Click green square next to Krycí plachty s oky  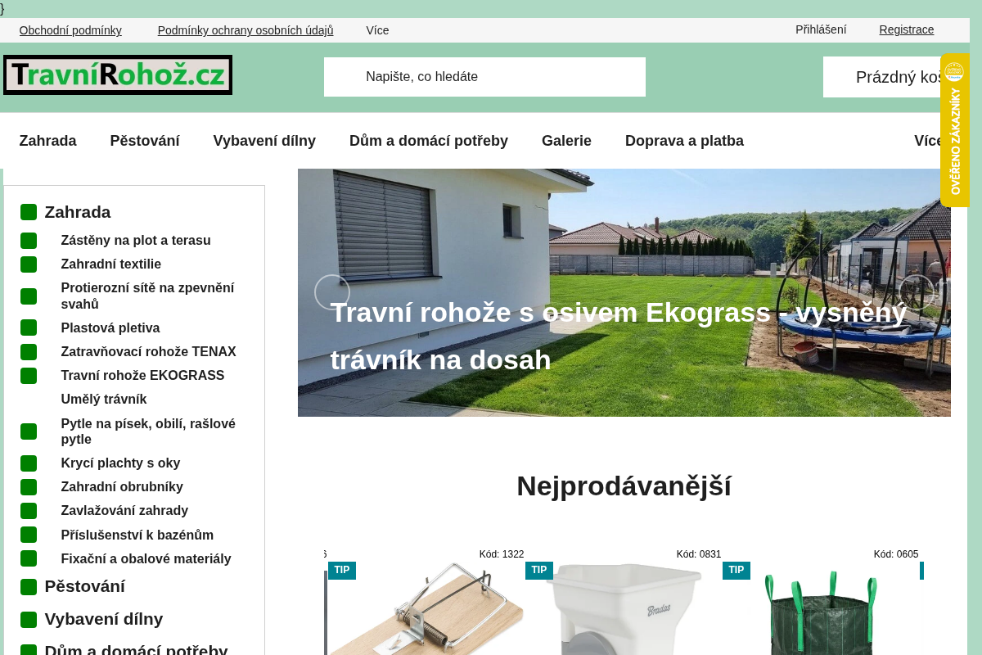tap(29, 463)
